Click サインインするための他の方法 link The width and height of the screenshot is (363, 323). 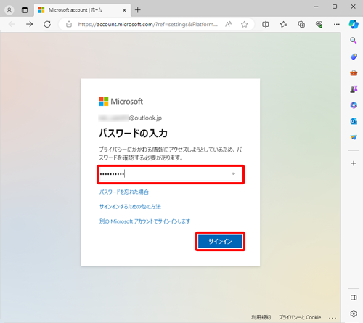tap(130, 207)
